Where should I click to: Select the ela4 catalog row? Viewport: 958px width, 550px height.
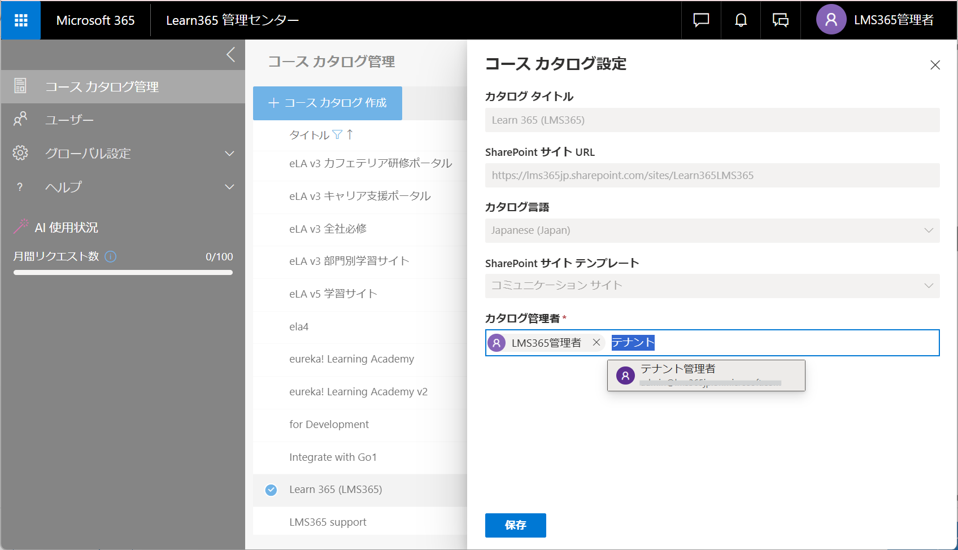pos(360,327)
